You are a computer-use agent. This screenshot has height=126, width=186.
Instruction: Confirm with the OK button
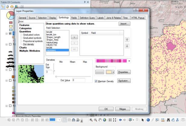(106, 109)
